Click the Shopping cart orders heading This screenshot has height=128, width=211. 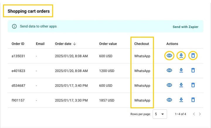click(x=28, y=11)
